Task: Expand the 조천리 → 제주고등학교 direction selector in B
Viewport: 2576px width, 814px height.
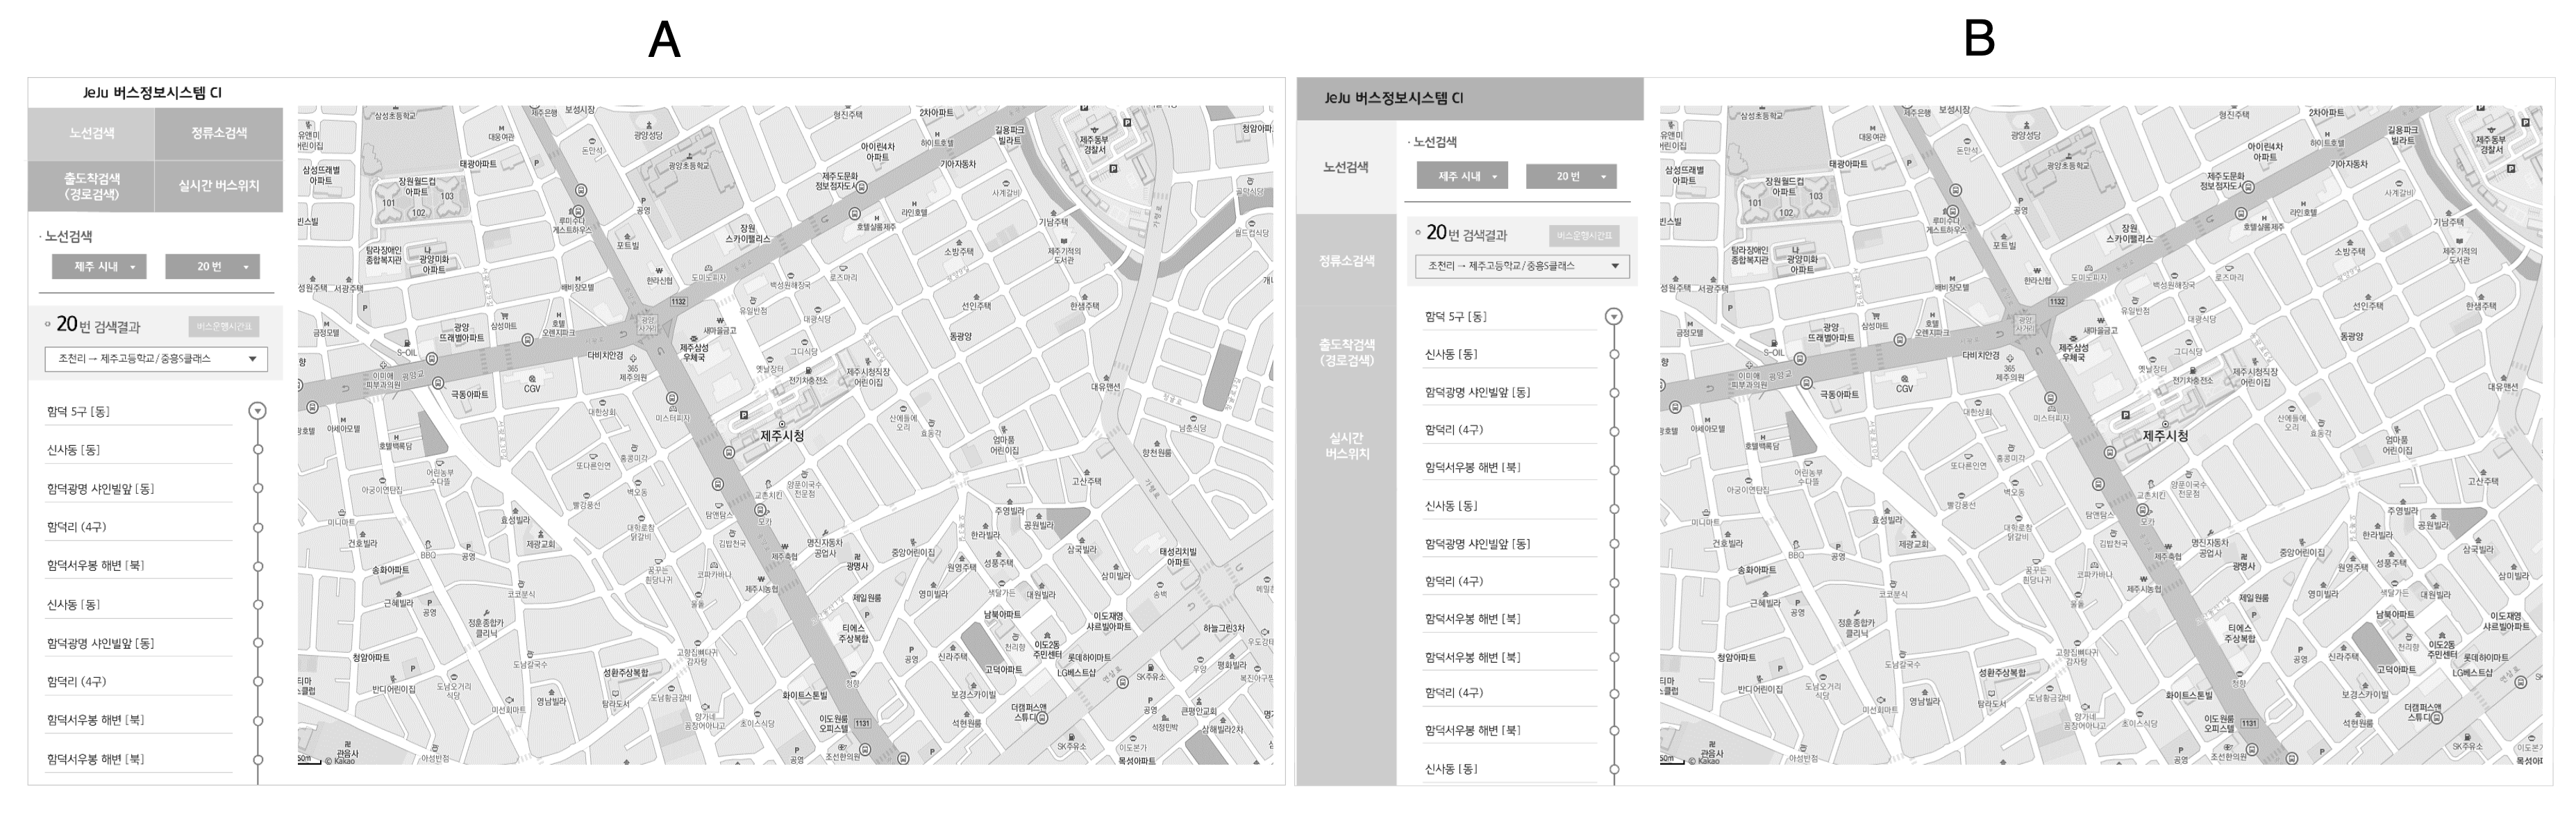Action: [x=1521, y=266]
